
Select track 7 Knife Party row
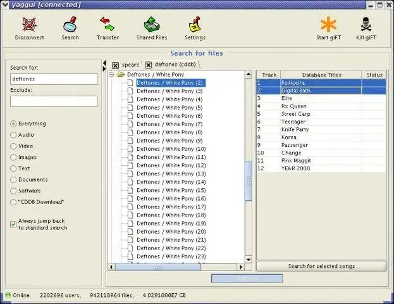click(321, 130)
